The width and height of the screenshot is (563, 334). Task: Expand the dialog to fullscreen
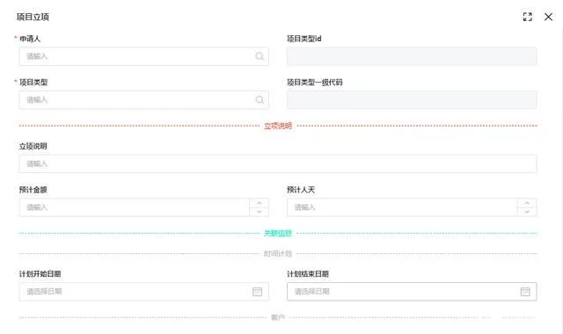tap(528, 17)
